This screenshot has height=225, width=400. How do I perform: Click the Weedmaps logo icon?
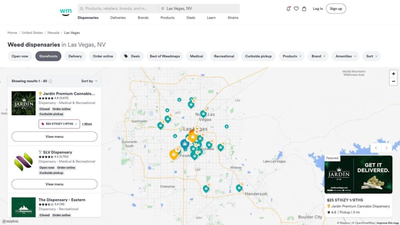66,11
